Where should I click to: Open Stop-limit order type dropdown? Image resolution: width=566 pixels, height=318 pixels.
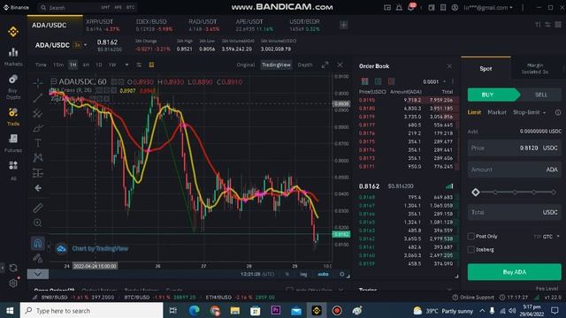pyautogui.click(x=529, y=112)
